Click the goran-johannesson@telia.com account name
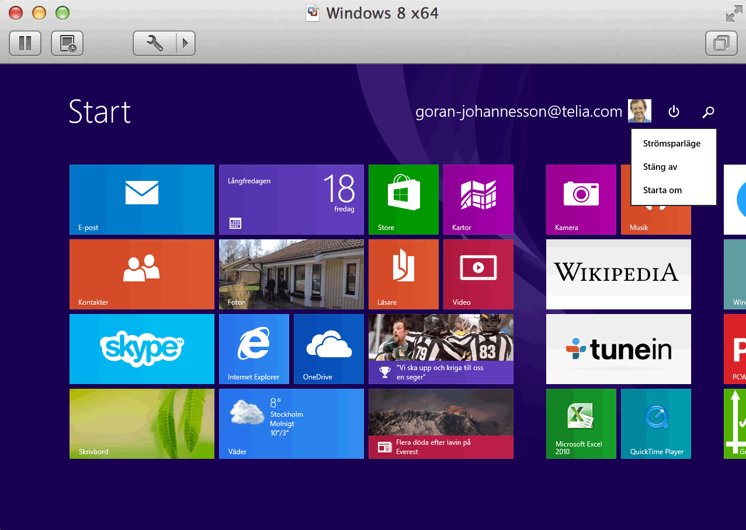Viewport: 746px width, 530px height. (x=519, y=111)
